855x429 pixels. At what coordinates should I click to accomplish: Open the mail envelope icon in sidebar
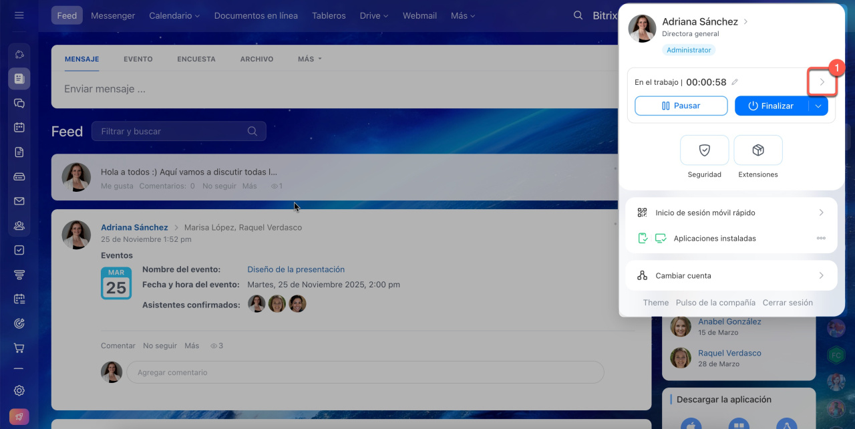(x=19, y=201)
